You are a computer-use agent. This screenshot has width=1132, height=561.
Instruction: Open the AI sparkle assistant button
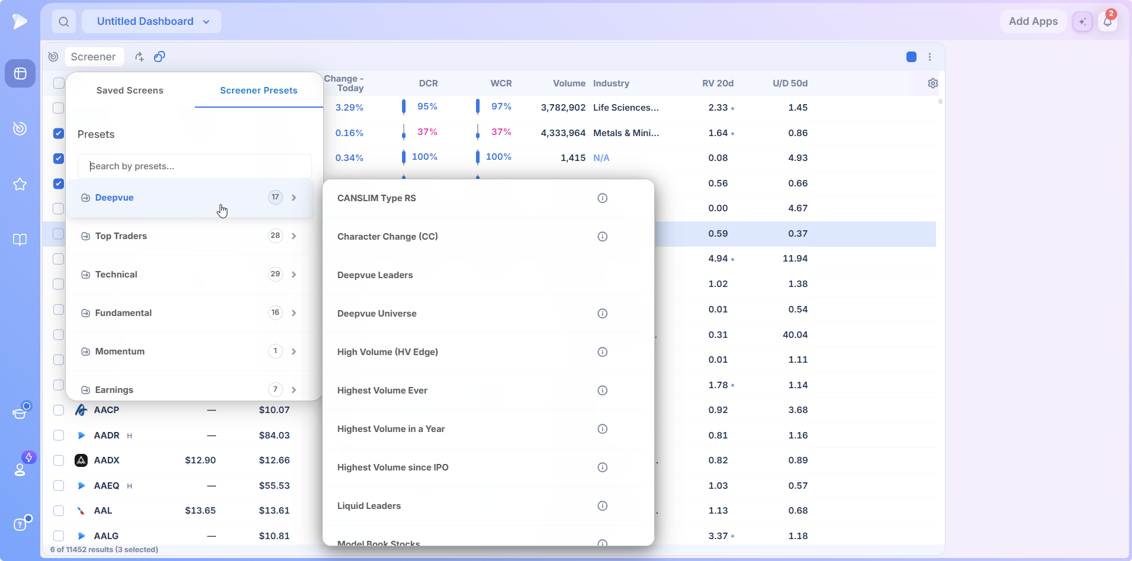click(x=1082, y=22)
